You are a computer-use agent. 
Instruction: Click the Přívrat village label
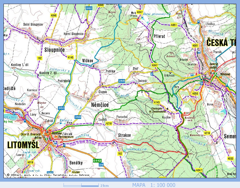pyautogui.click(x=159, y=36)
